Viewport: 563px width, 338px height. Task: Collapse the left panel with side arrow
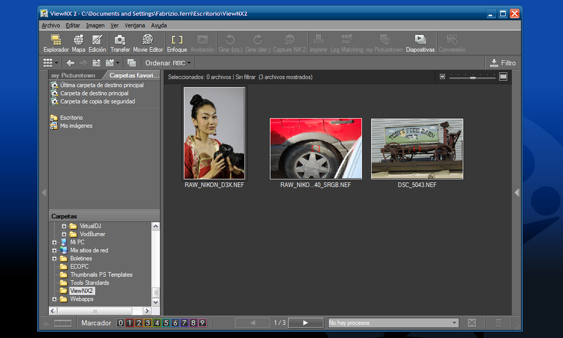[44, 193]
